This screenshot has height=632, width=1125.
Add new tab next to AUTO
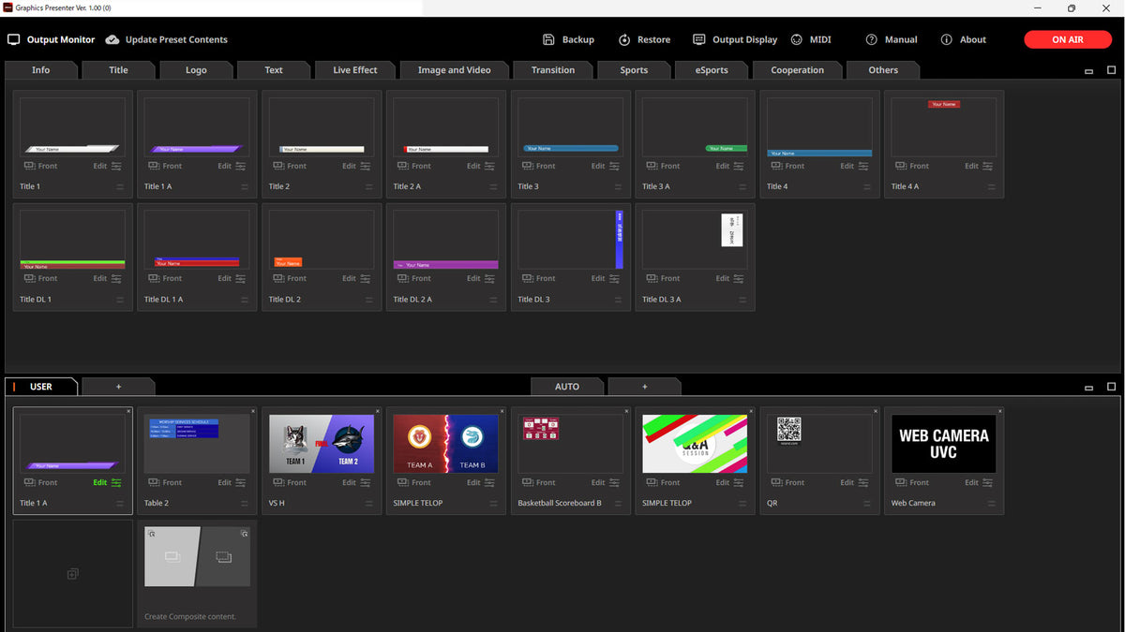tap(644, 387)
